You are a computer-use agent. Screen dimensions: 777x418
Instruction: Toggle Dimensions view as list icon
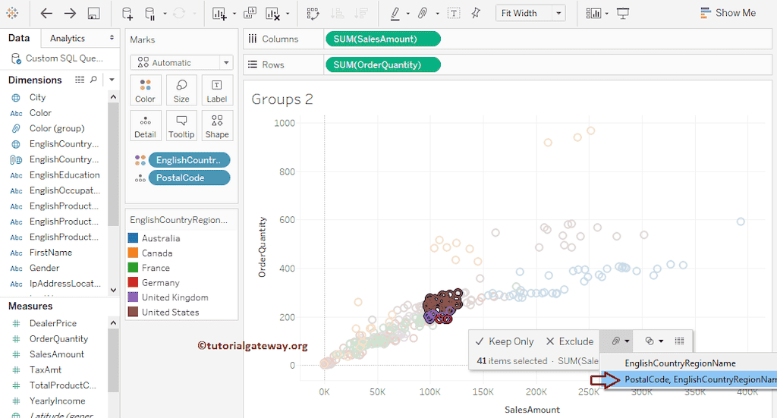pos(79,79)
